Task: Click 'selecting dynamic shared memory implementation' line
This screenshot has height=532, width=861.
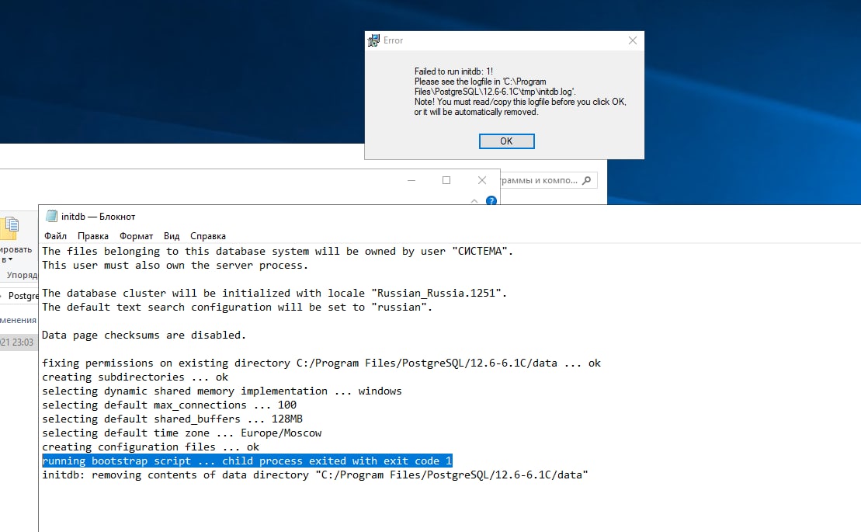Action: click(222, 391)
